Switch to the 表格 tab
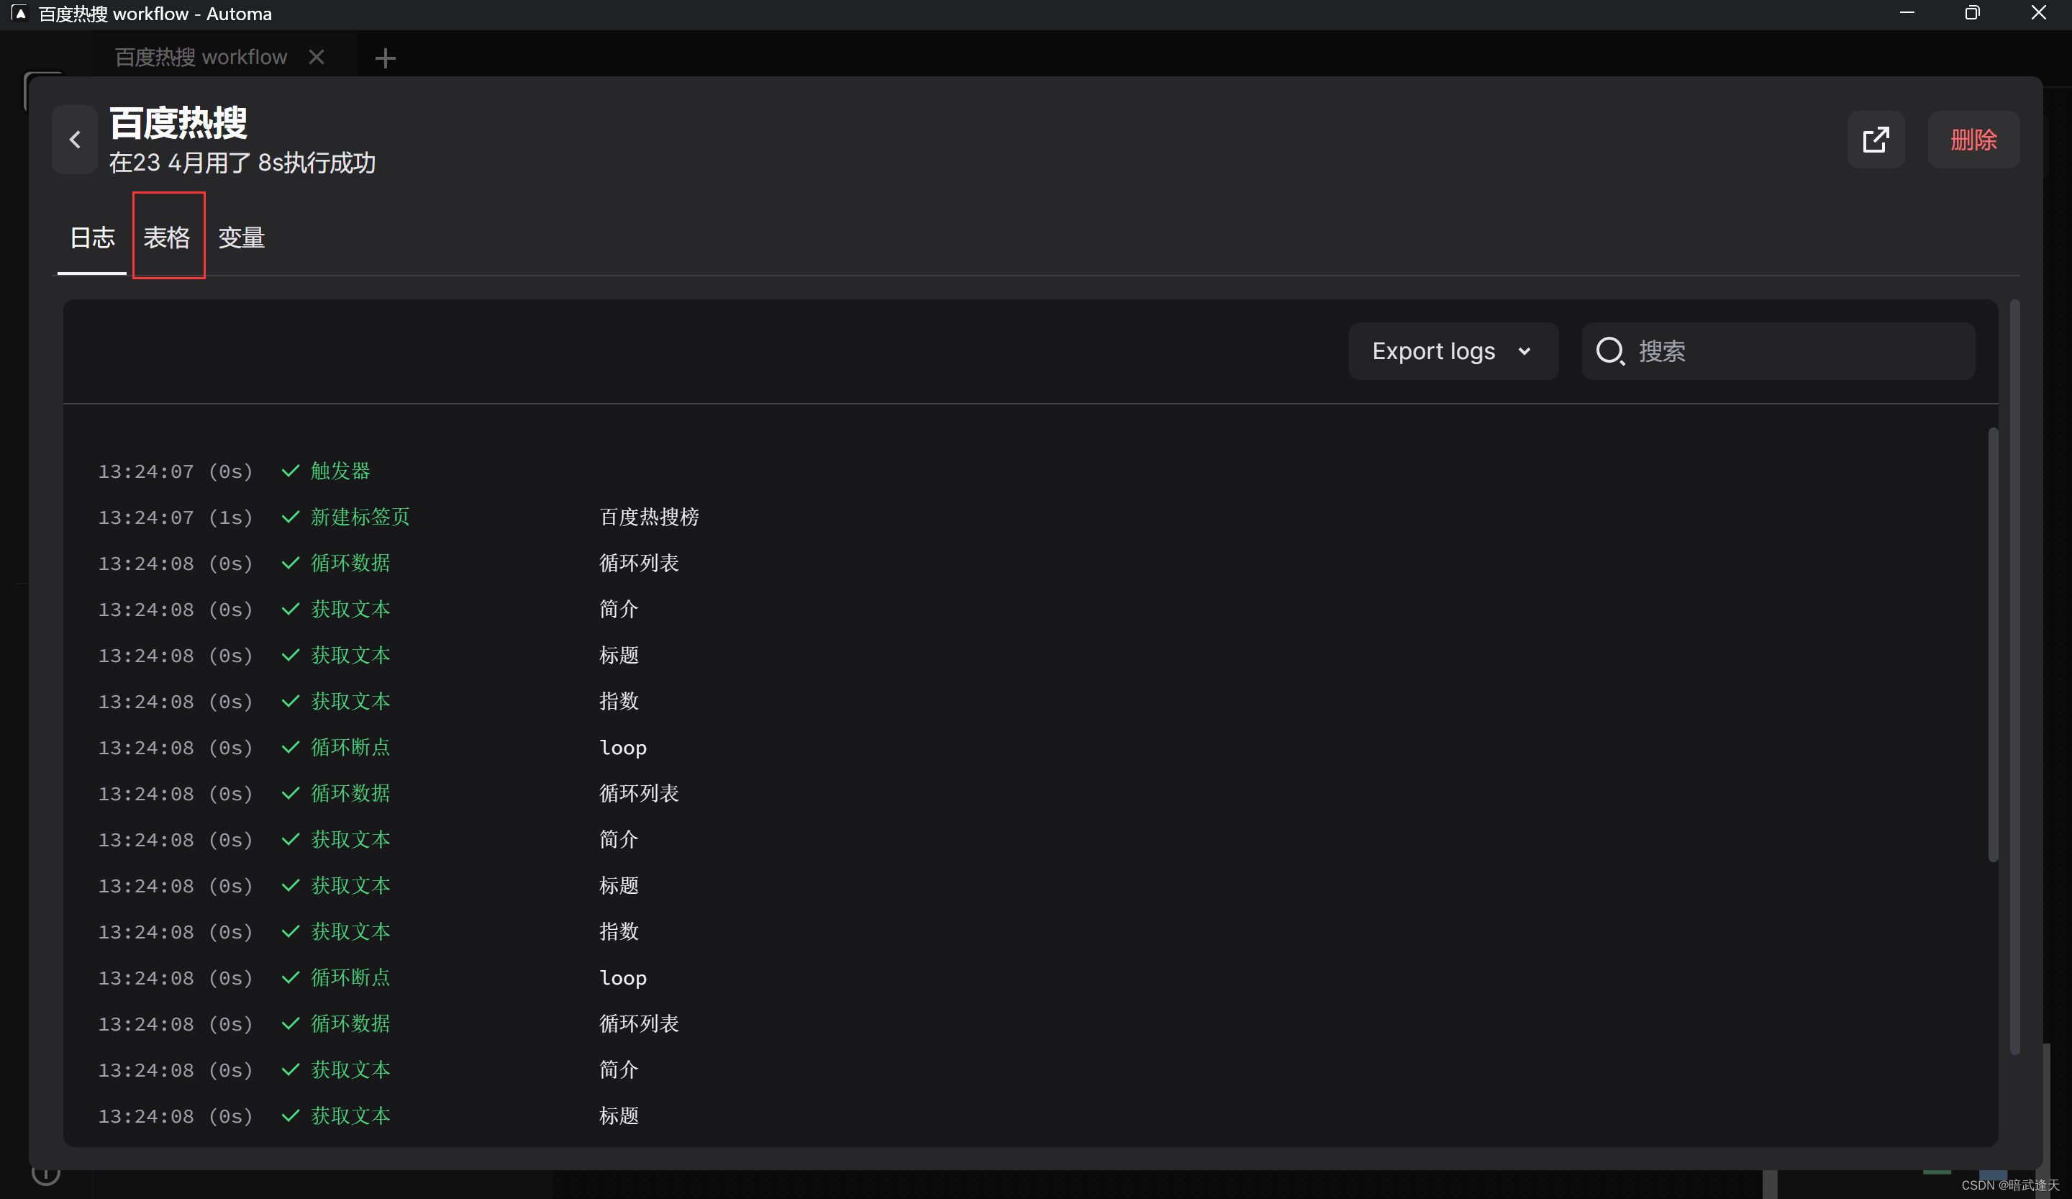2072x1199 pixels. pyautogui.click(x=167, y=237)
